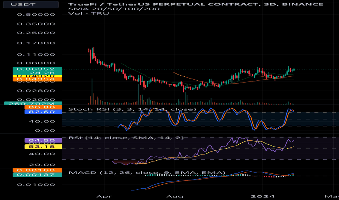
Task: Click the orange SMA price label 0.04354
Action: point(37,79)
